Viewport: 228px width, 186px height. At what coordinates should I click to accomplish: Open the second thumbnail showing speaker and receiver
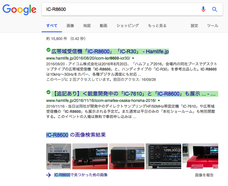click(90, 156)
